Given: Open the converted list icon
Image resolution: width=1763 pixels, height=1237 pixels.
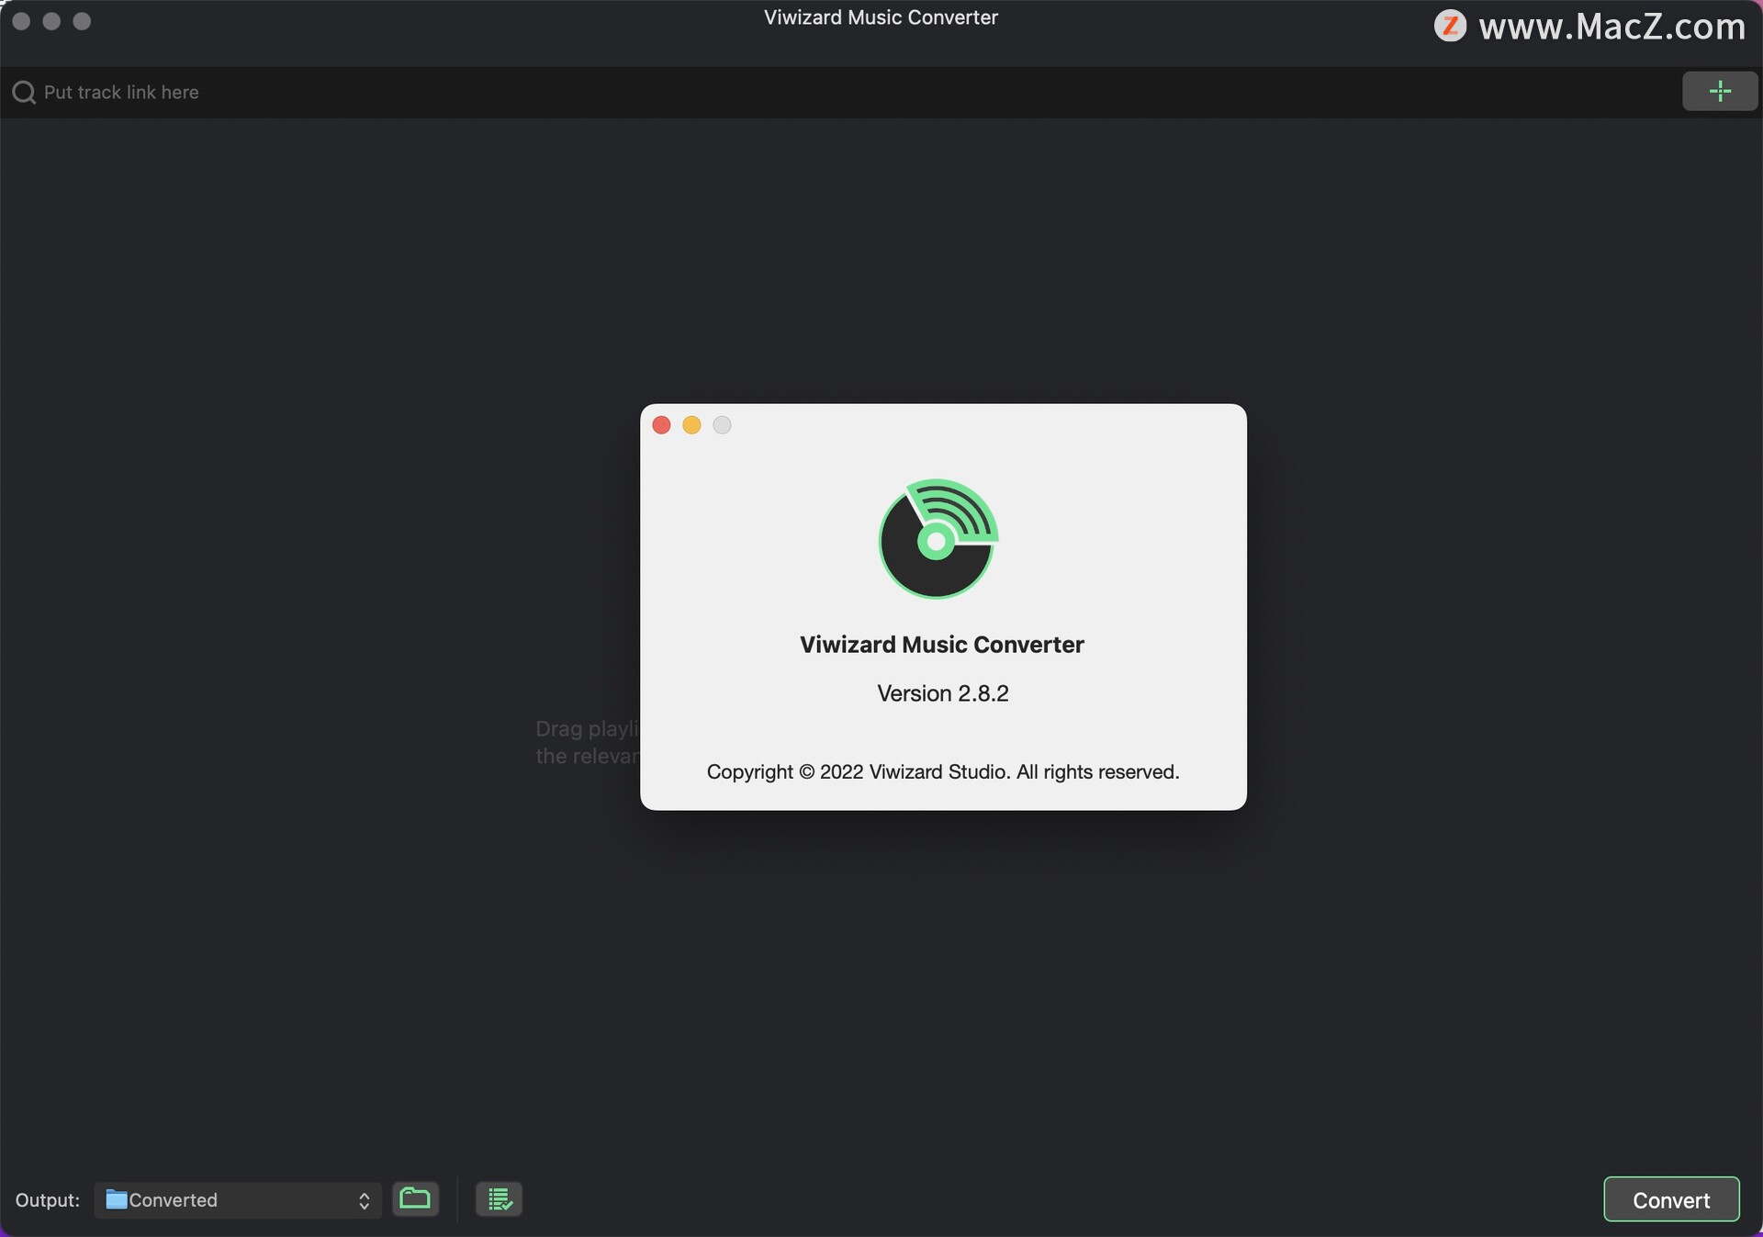Looking at the screenshot, I should 499,1198.
